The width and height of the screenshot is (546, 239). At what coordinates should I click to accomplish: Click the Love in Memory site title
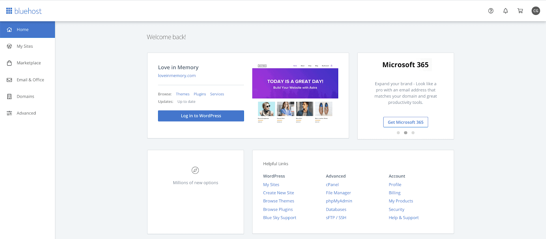[x=178, y=67]
